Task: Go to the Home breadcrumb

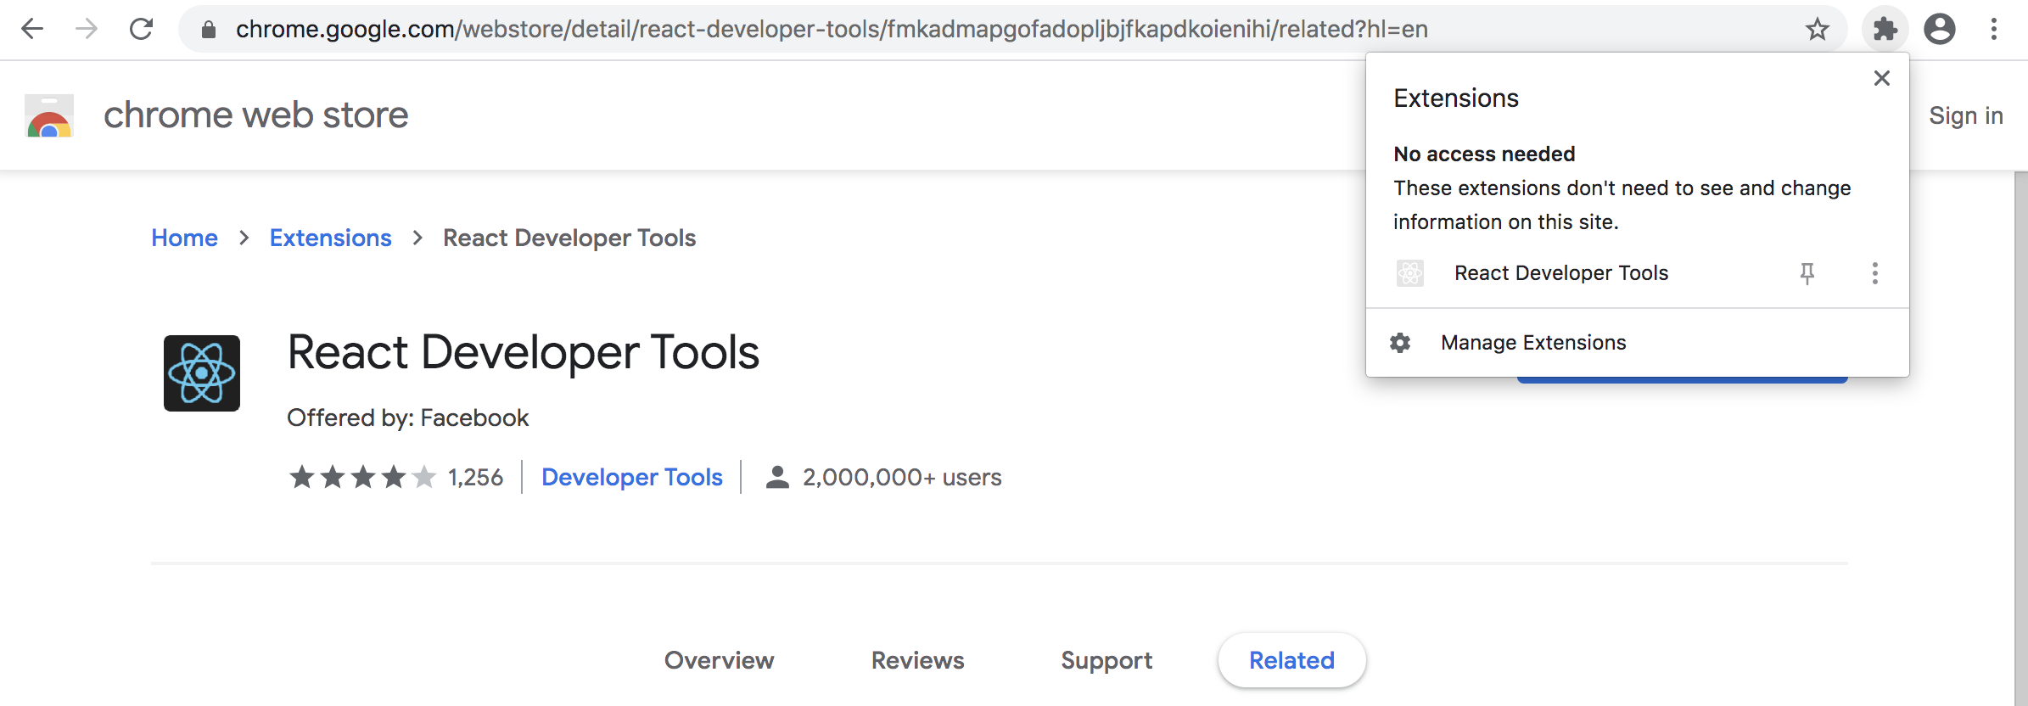Action: (x=184, y=238)
